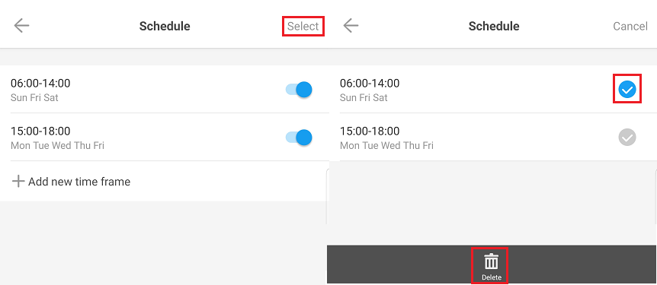Tap the plus icon for new time frame
Viewport: 657px width, 285px height.
(x=18, y=182)
